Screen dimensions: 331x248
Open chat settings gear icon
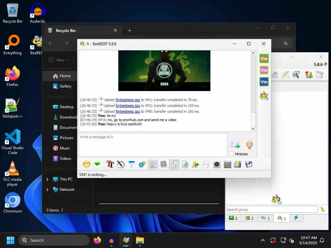click(x=142, y=164)
